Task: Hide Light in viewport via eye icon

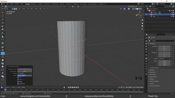Action: click(171, 16)
